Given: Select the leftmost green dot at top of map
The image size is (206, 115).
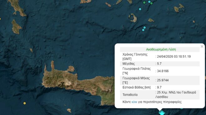Looking at the screenshot, I should [144, 2].
